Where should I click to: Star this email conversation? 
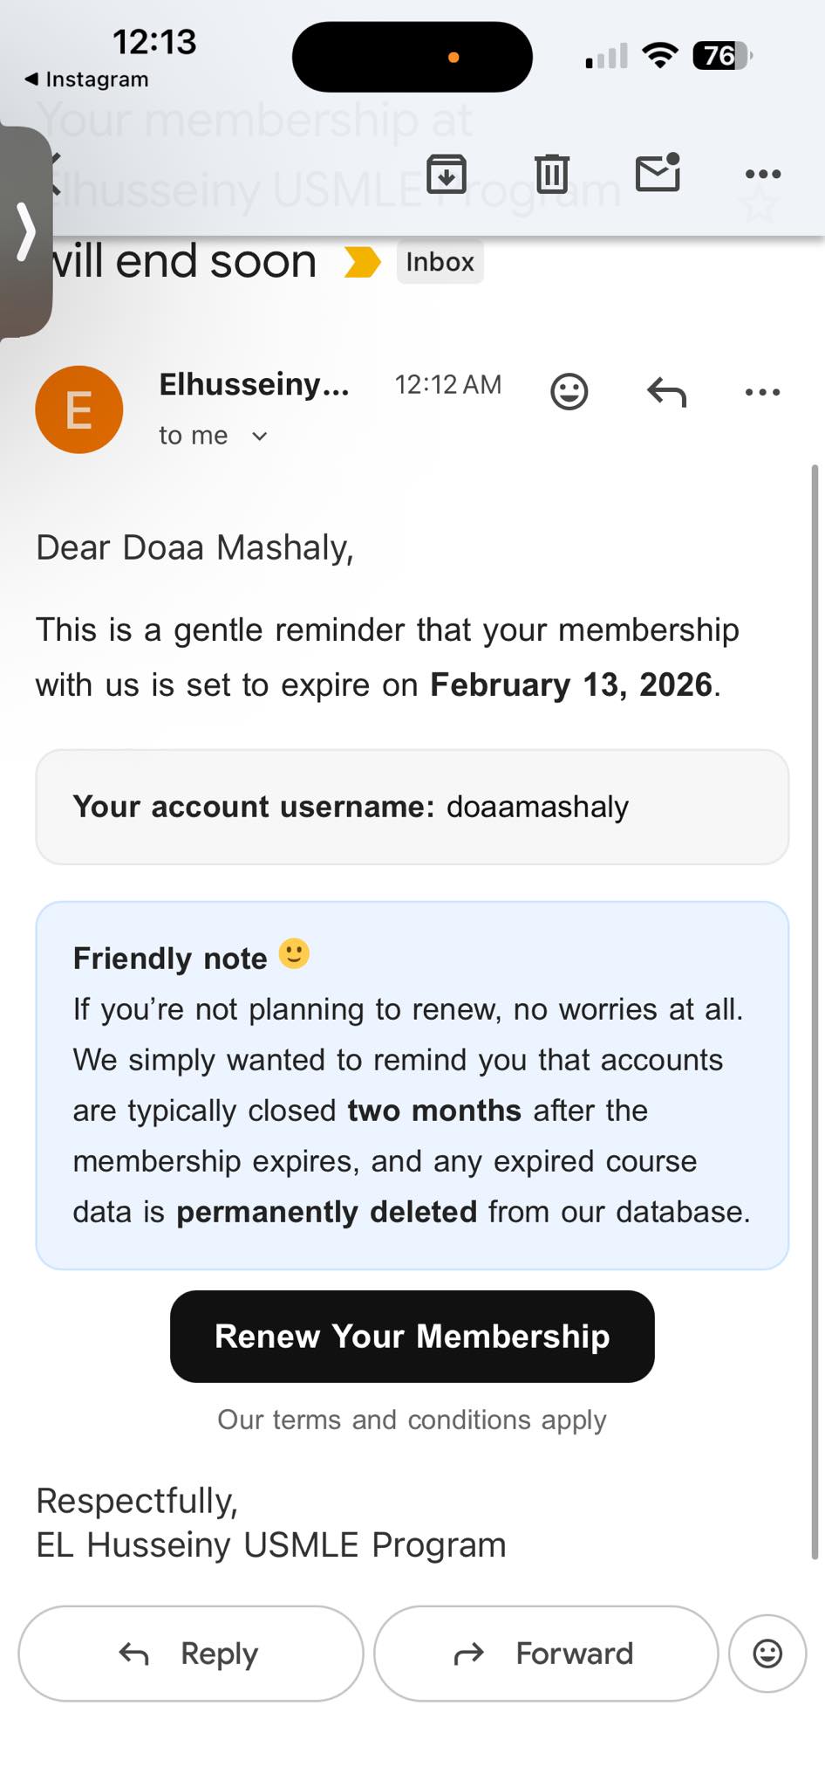pyautogui.click(x=759, y=206)
